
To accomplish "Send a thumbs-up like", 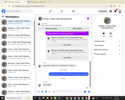I will (x=89, y=92).
